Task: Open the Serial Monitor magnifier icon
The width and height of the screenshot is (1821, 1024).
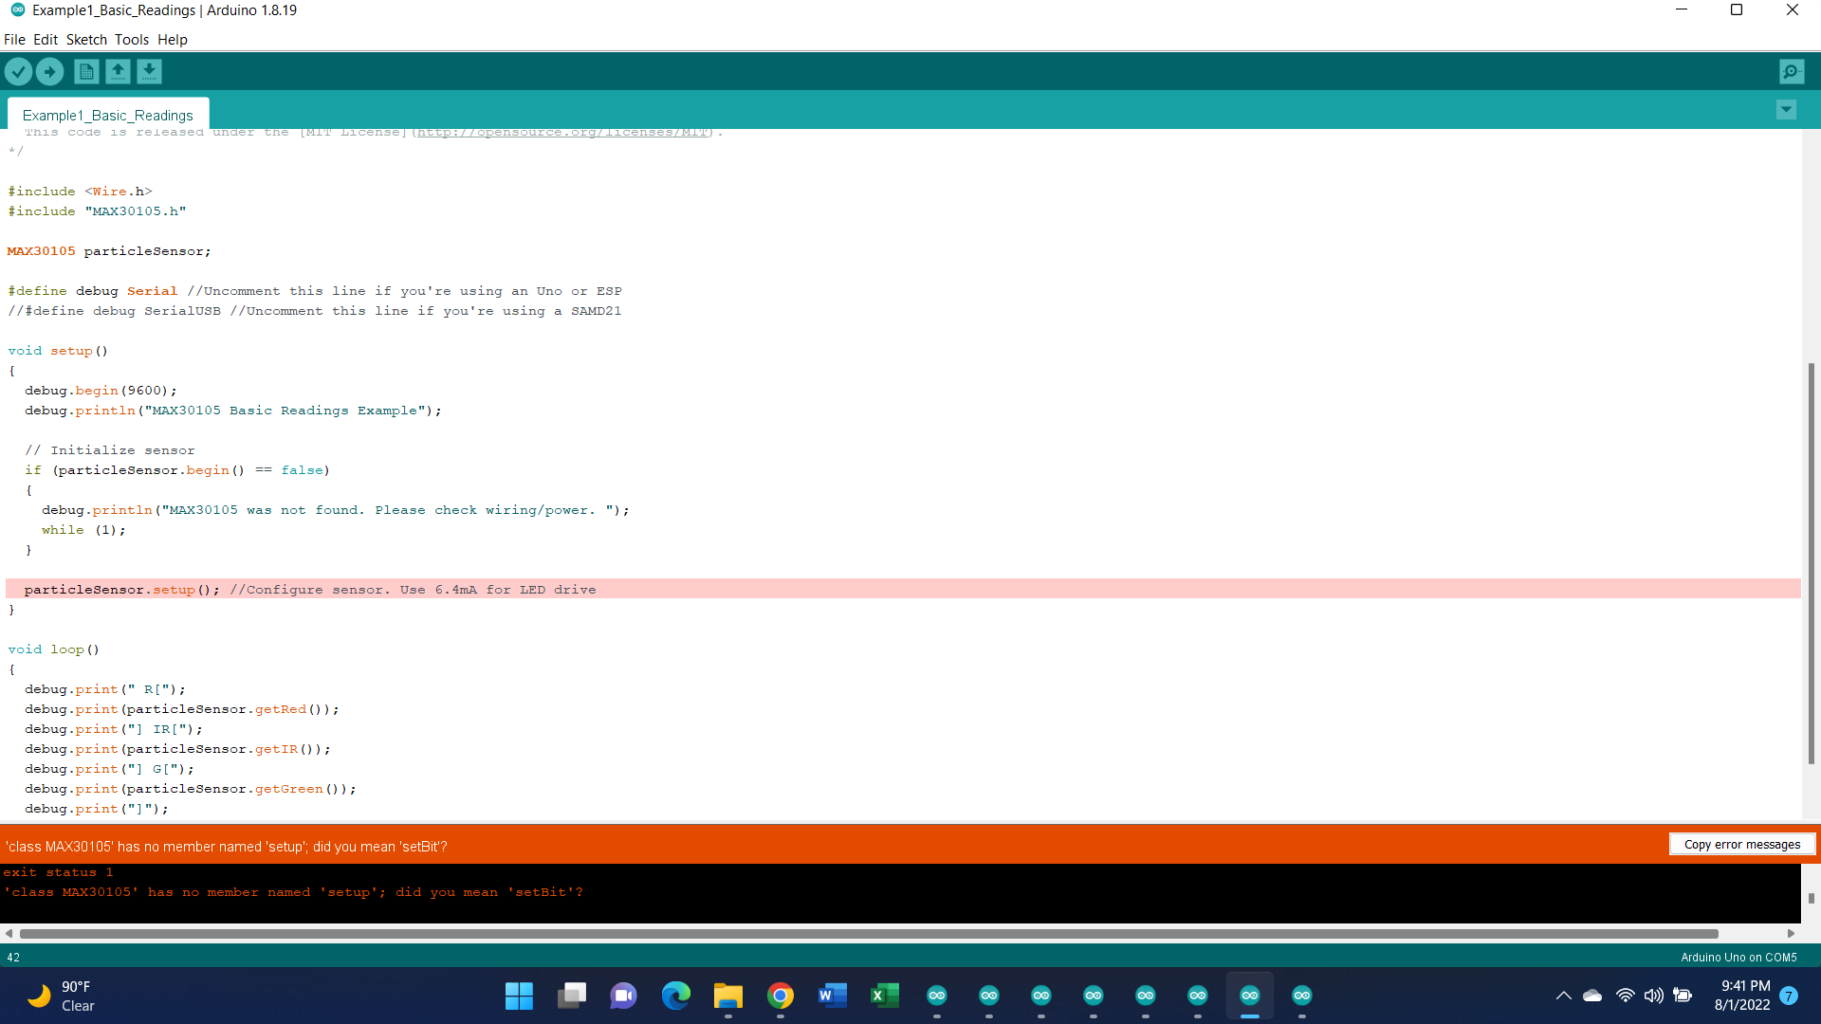Action: (x=1792, y=71)
